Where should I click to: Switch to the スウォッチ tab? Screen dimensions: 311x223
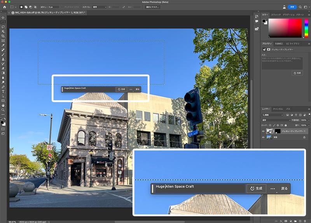pyautogui.click(x=276, y=15)
